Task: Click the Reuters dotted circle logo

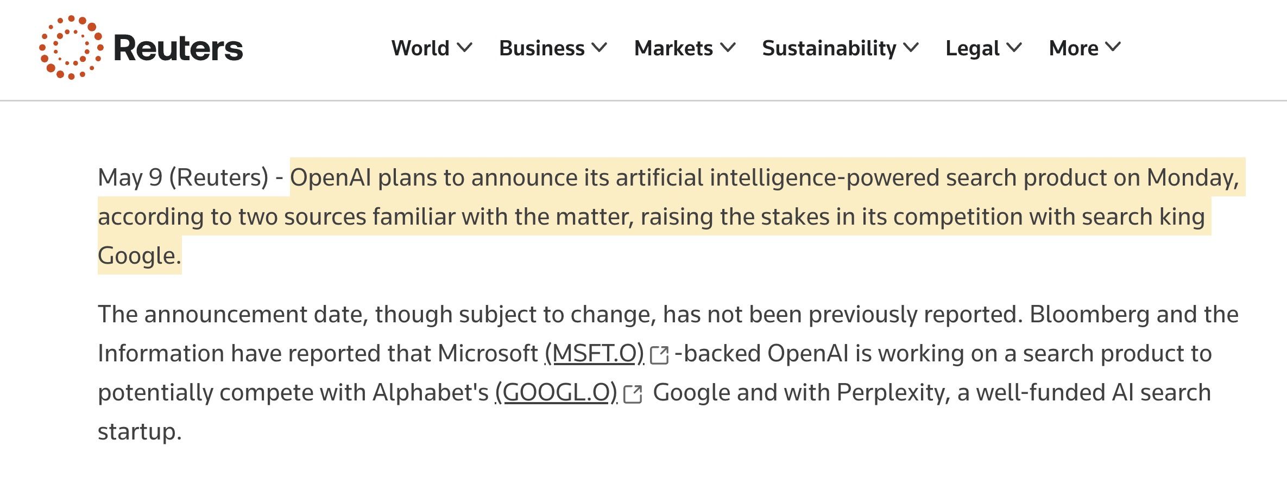Action: (x=71, y=48)
